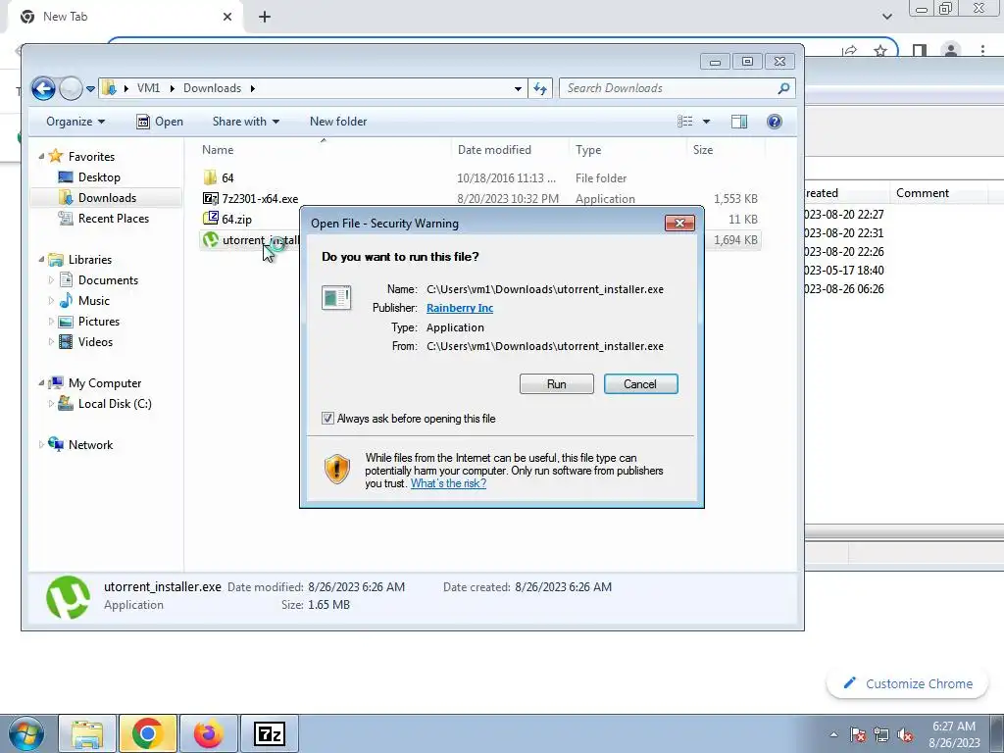Open the Organize menu

pos(75,122)
